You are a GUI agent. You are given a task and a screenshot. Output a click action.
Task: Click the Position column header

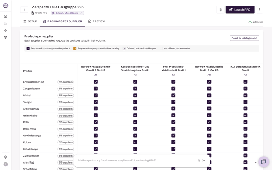(28, 71)
